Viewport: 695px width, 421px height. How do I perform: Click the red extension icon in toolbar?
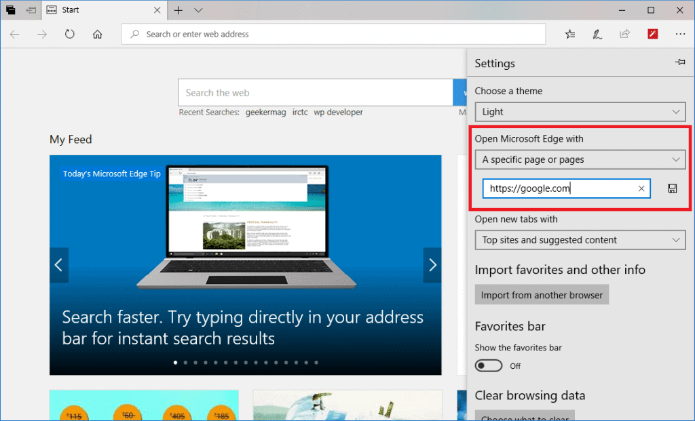tap(652, 34)
